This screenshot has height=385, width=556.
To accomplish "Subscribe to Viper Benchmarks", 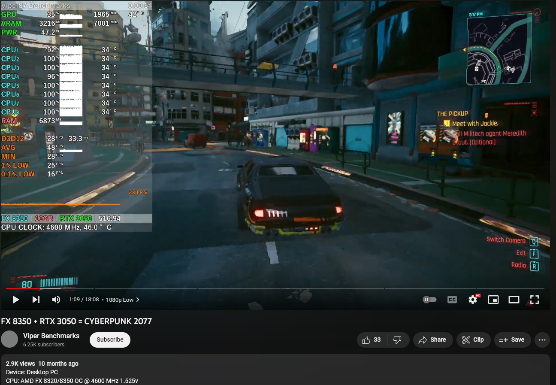I will click(110, 340).
